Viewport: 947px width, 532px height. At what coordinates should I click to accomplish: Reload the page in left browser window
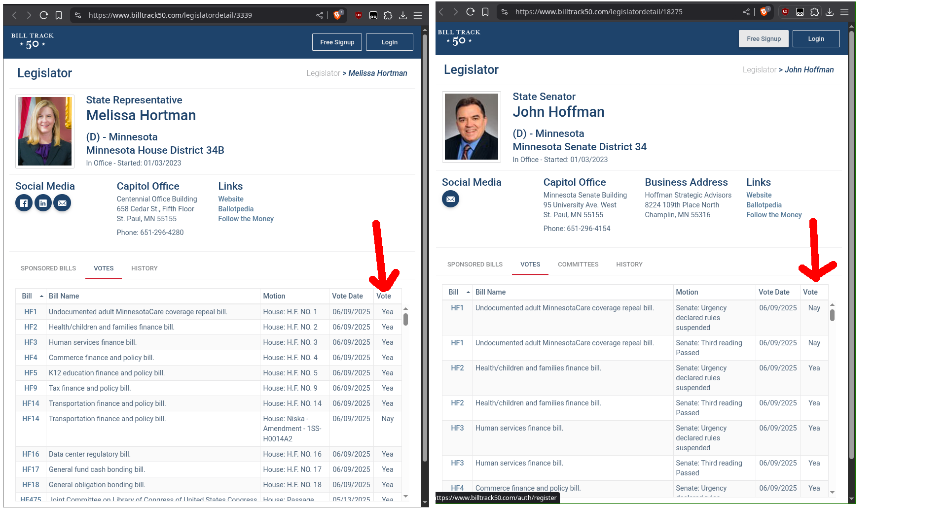tap(44, 15)
